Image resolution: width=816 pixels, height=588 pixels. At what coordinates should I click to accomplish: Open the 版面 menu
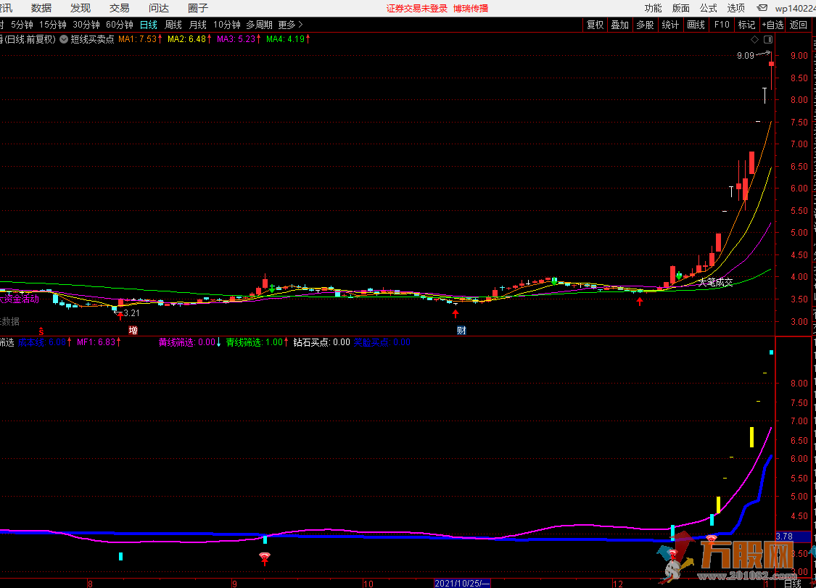click(x=680, y=8)
